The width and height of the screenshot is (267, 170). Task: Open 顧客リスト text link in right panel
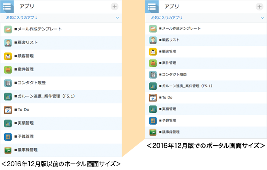[169, 40]
